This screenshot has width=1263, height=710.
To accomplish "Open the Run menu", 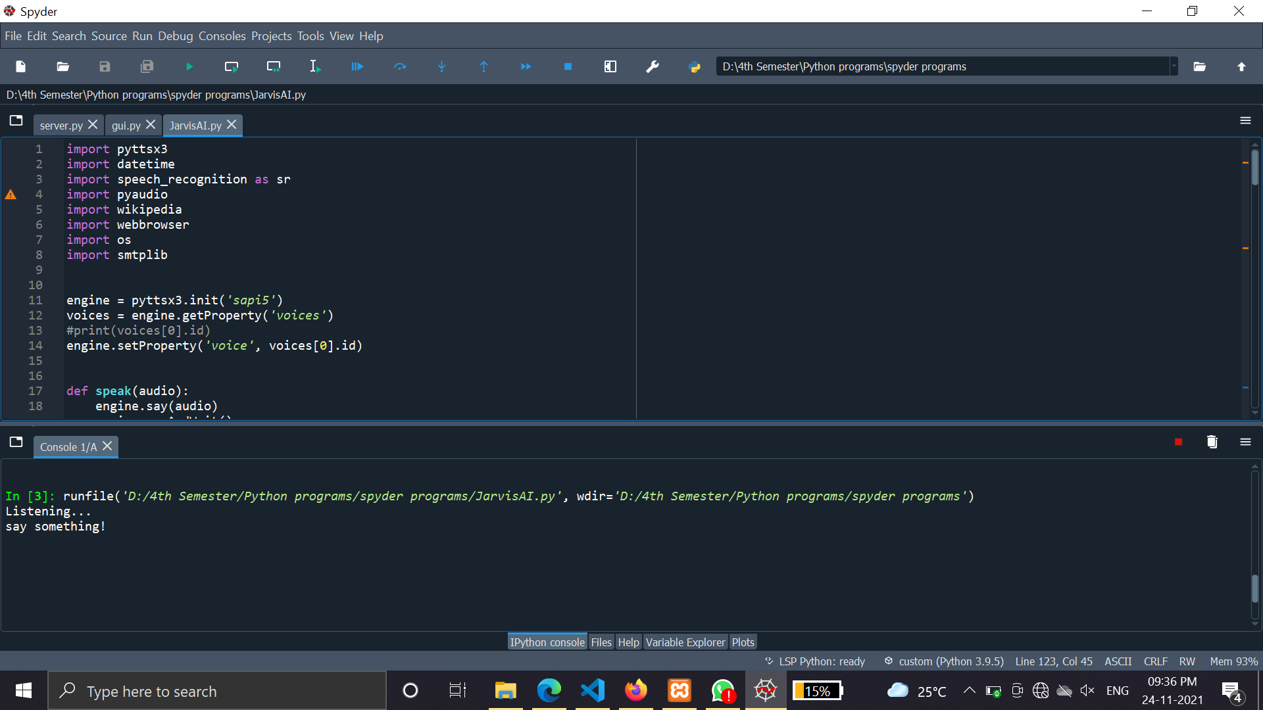I will (x=142, y=36).
